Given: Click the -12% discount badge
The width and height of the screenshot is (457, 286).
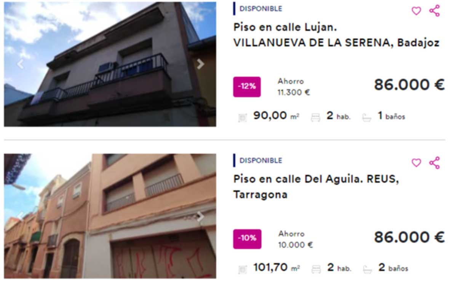Looking at the screenshot, I should pyautogui.click(x=247, y=87).
